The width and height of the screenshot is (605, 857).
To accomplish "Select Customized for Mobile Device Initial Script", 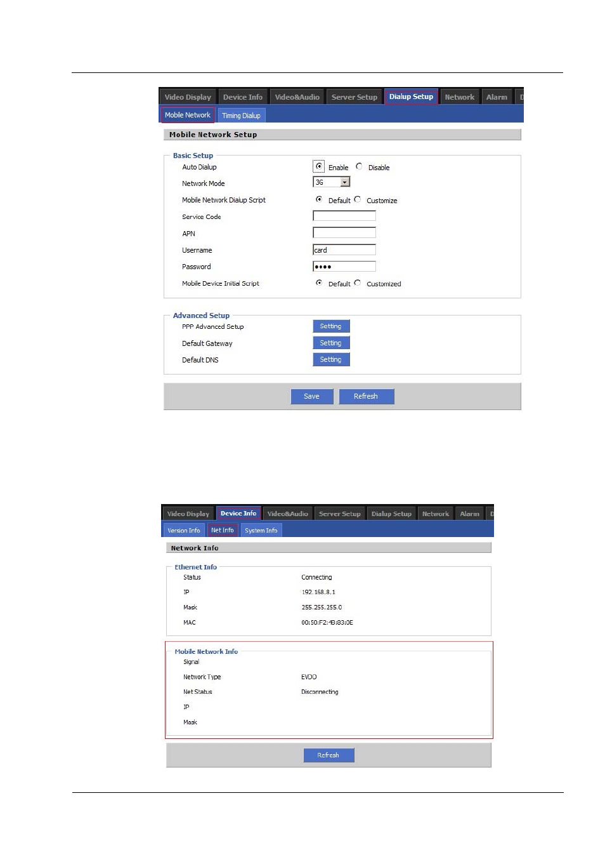I will (x=358, y=283).
